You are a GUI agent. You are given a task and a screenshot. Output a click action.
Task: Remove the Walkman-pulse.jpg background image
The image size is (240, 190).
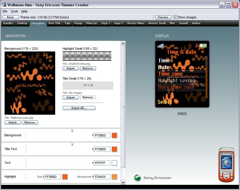pos(30,122)
